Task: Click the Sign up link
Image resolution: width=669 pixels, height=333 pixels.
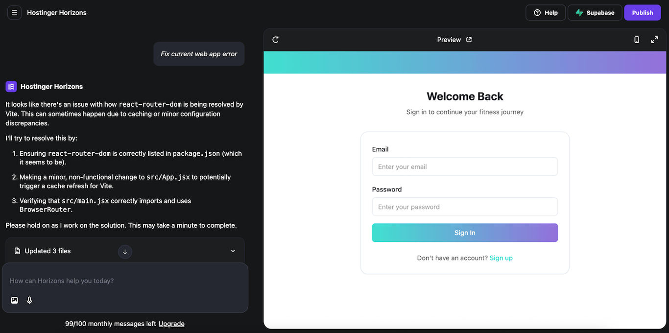Action: [x=501, y=258]
